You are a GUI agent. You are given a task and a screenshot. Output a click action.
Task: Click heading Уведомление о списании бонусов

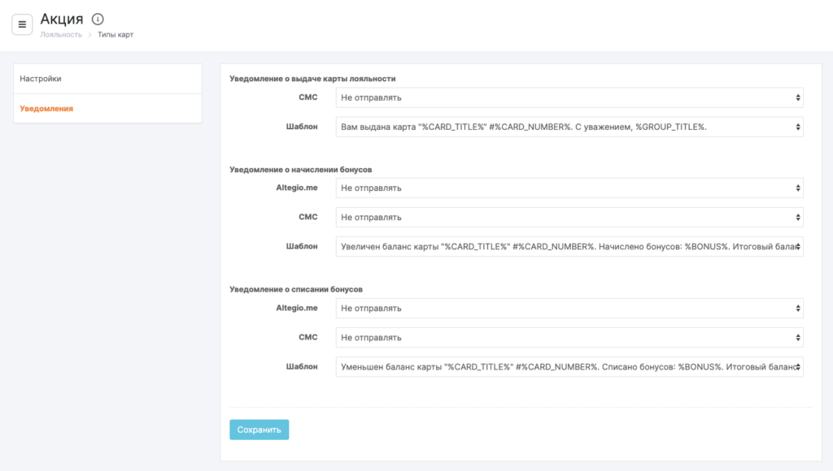pos(296,289)
